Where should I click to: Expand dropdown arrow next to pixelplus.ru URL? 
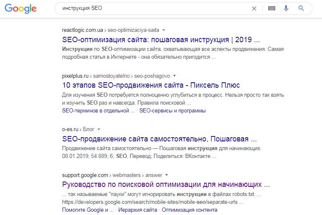click(x=174, y=76)
